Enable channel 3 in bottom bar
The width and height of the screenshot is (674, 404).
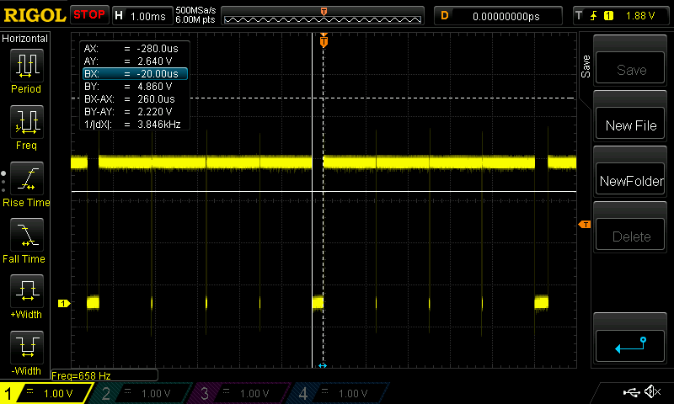coord(241,393)
